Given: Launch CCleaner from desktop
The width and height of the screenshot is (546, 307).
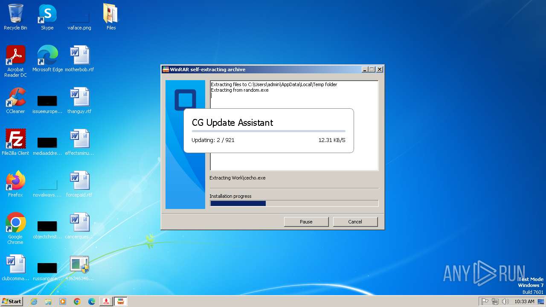Looking at the screenshot, I should (x=15, y=101).
